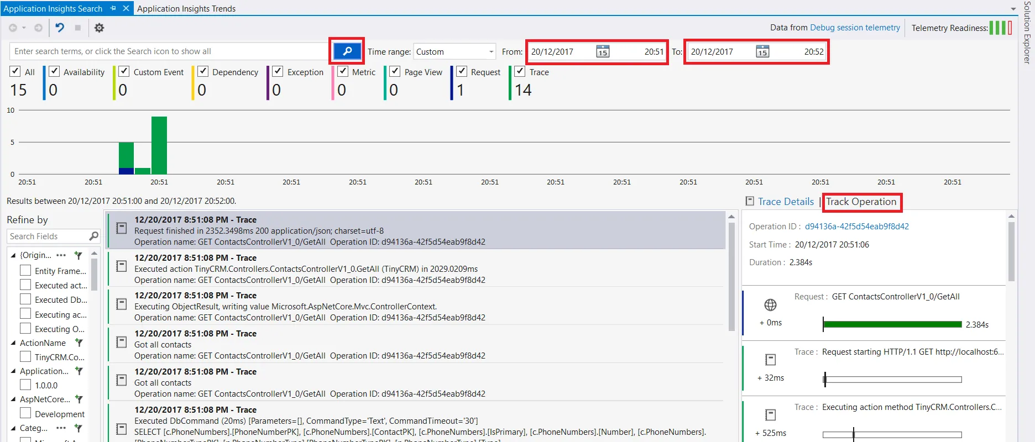Open settings via the gear icon
Image resolution: width=1035 pixels, height=442 pixels.
coord(99,28)
